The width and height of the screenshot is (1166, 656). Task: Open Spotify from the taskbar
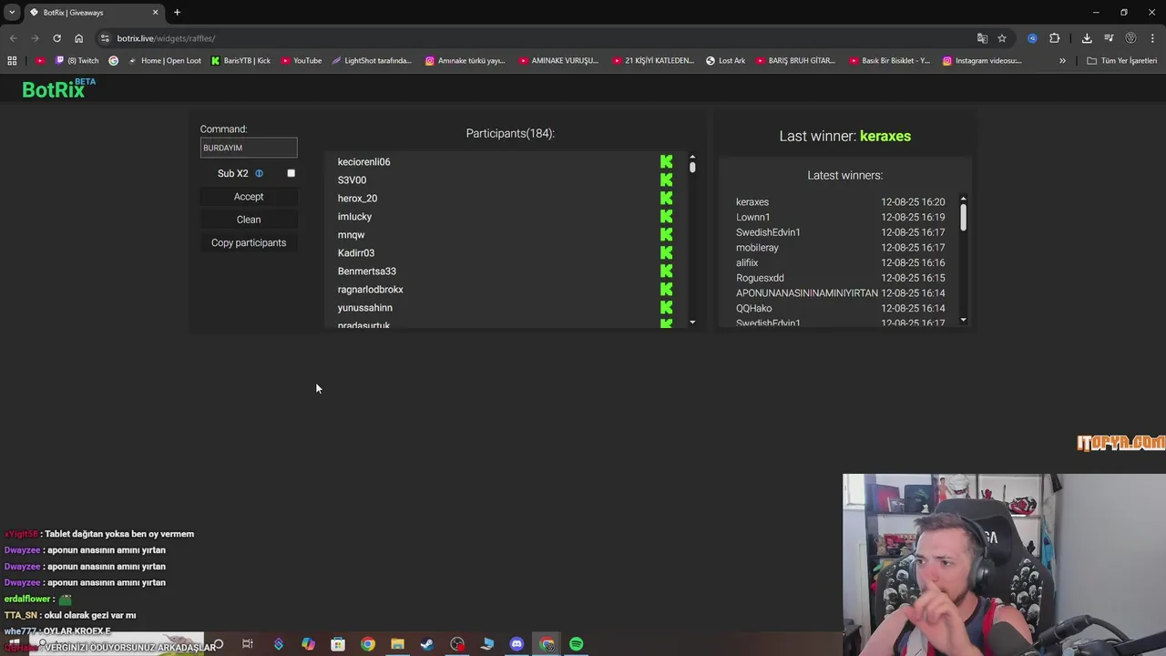[x=577, y=644]
